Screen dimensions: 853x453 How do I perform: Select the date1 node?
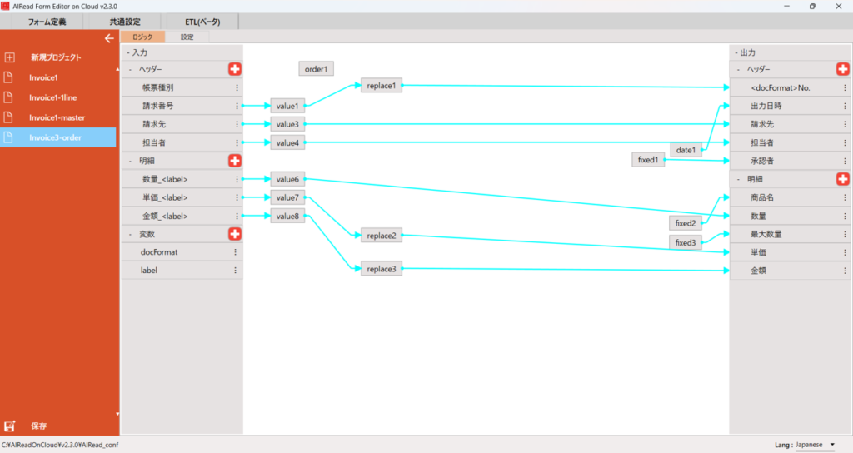pos(686,150)
